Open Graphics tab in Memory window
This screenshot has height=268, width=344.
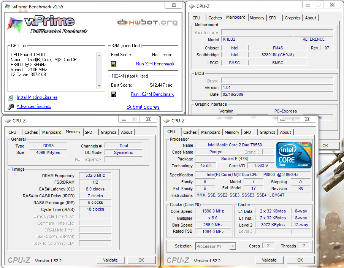pyautogui.click(x=109, y=132)
